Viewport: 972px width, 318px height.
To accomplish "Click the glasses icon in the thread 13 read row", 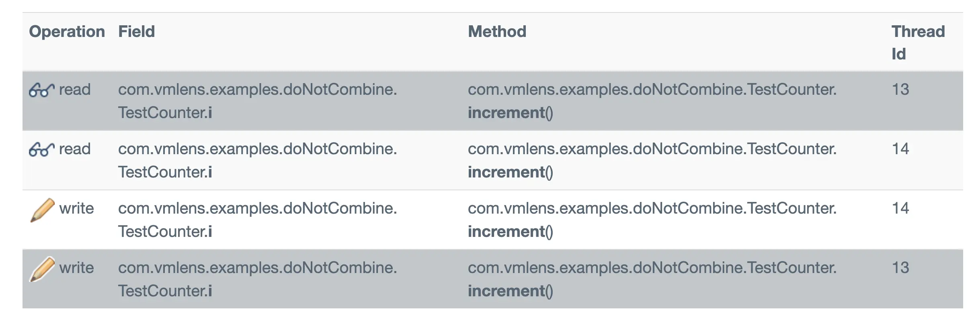I will click(x=41, y=90).
